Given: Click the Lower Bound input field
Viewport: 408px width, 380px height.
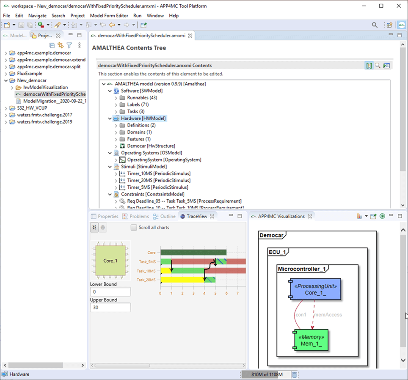Looking at the screenshot, I should [110, 292].
